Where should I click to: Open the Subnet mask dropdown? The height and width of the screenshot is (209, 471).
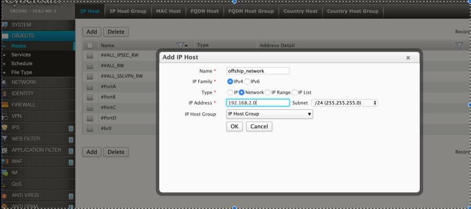click(344, 103)
